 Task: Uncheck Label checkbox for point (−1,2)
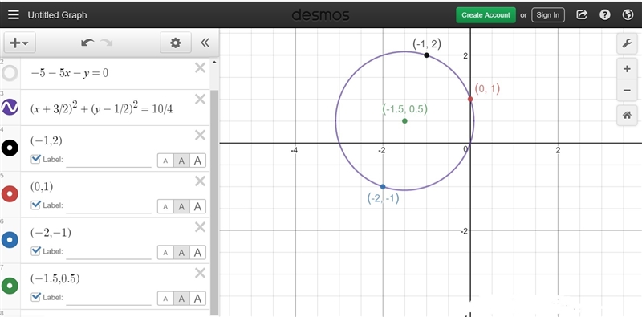[35, 159]
